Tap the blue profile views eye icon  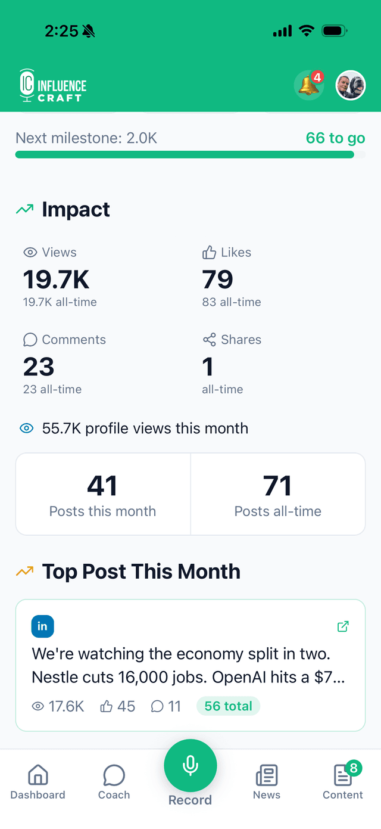point(26,429)
